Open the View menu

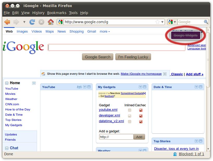click(25, 13)
